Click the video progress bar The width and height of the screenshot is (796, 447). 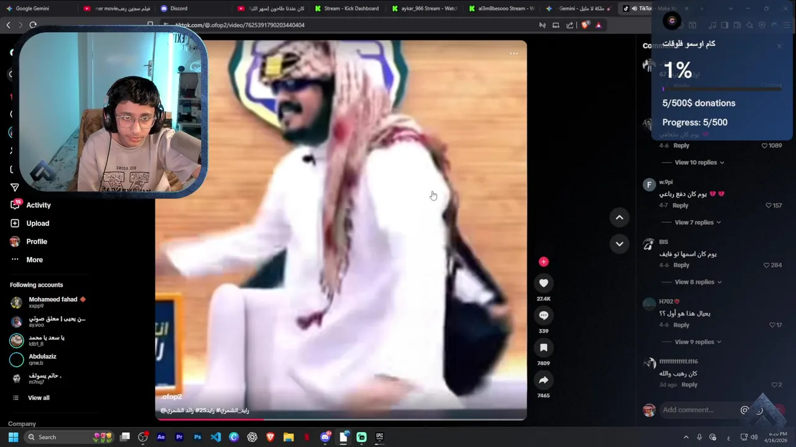point(341,419)
